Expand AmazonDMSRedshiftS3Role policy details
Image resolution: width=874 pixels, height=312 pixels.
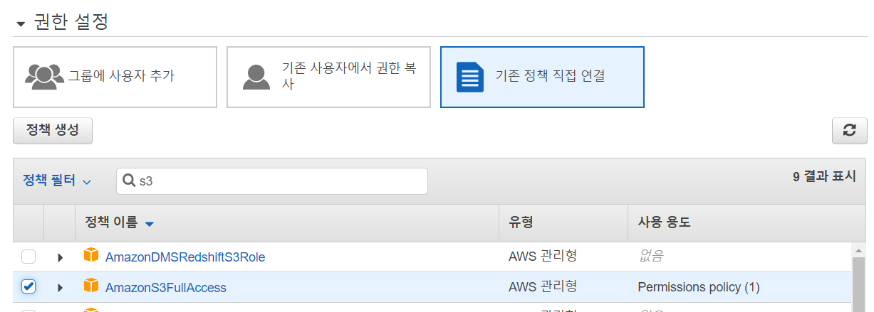[60, 257]
